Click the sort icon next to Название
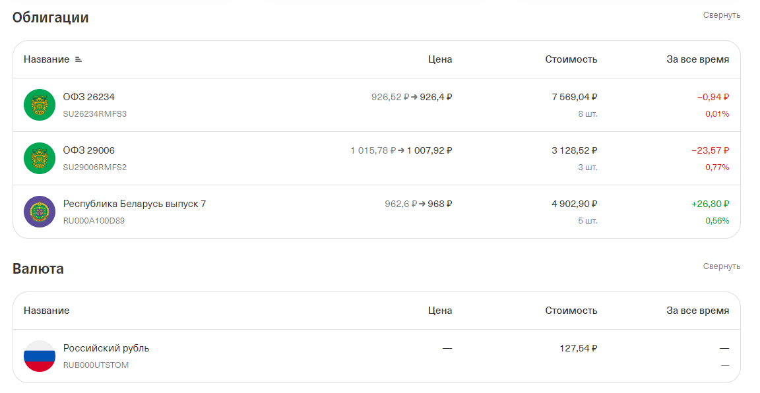This screenshot has width=760, height=393. tap(79, 59)
